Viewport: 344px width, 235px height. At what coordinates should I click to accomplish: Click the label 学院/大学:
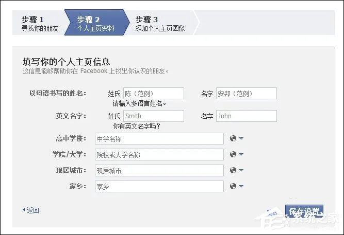[x=69, y=154]
